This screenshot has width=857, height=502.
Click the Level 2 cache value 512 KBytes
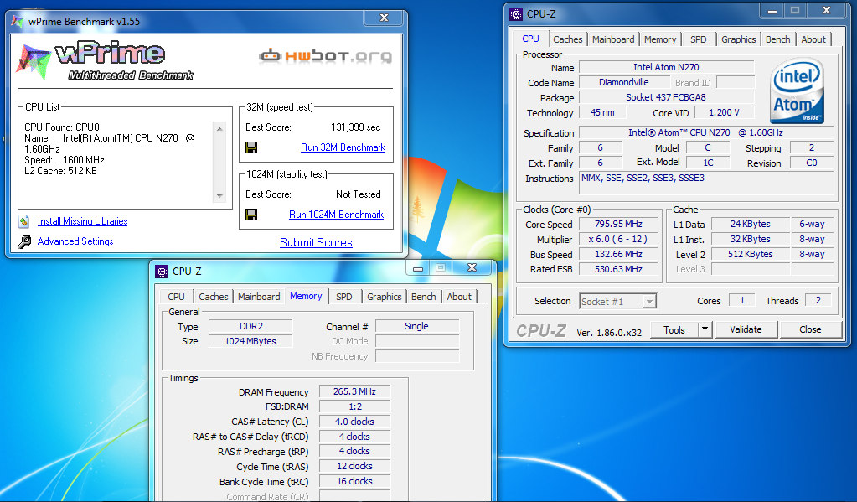point(751,254)
